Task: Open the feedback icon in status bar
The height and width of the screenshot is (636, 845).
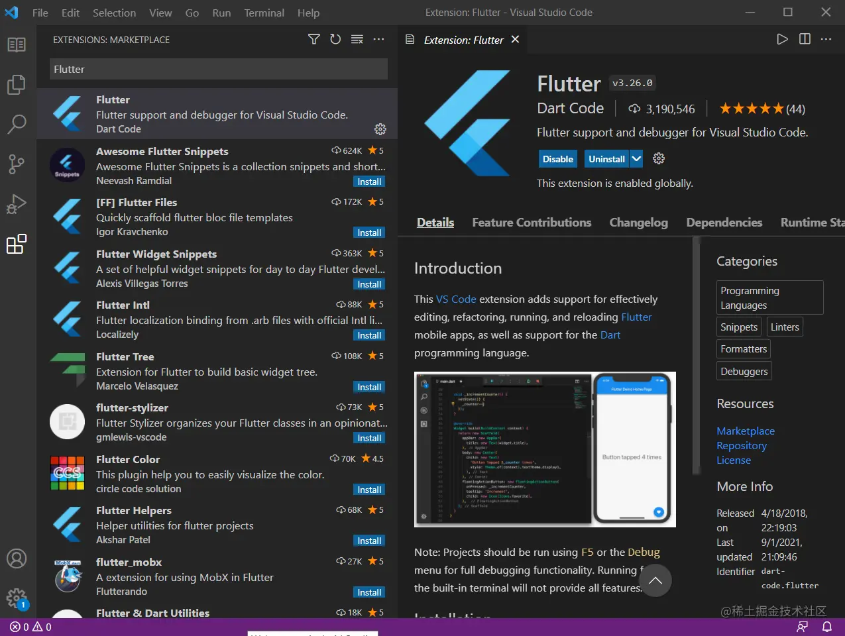Action: [x=803, y=627]
